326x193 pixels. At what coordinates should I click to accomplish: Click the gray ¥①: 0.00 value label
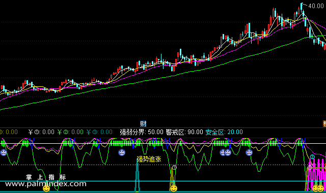41,132
